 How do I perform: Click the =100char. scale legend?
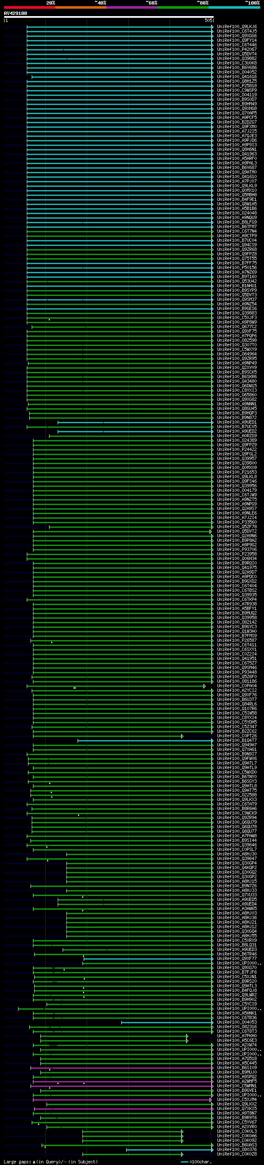196,1161
